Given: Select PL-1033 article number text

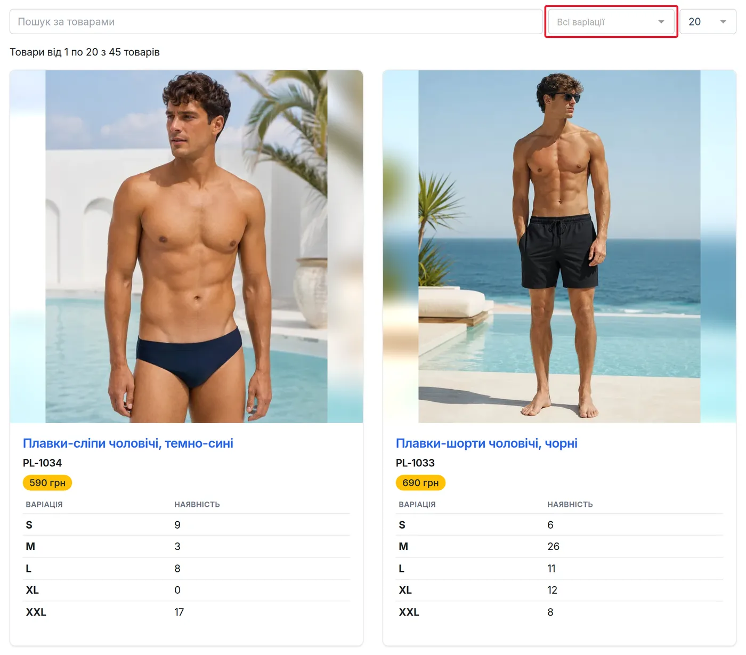Looking at the screenshot, I should coord(415,463).
